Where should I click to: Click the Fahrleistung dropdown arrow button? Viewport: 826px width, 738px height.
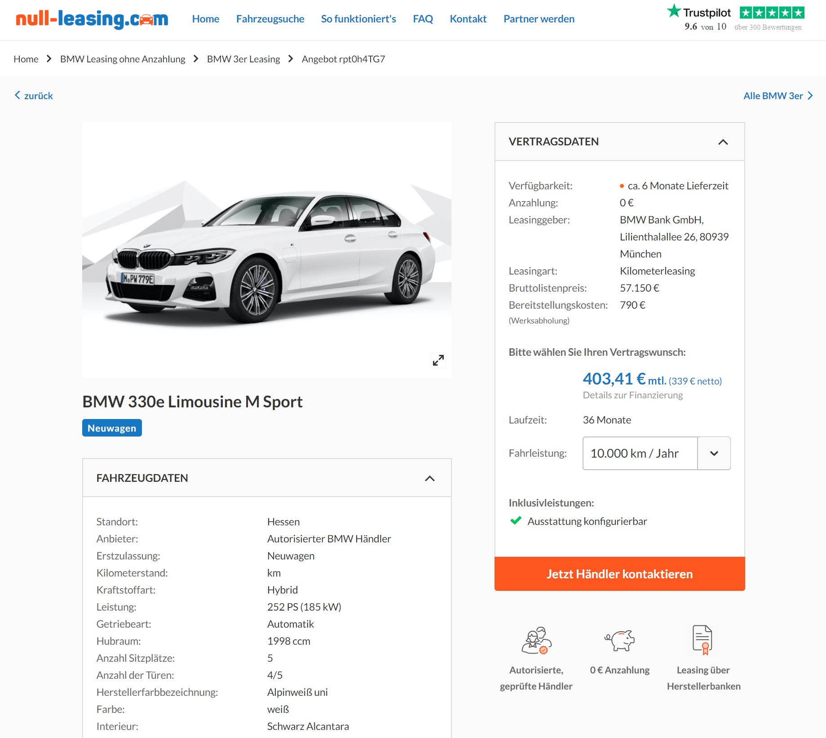[714, 453]
